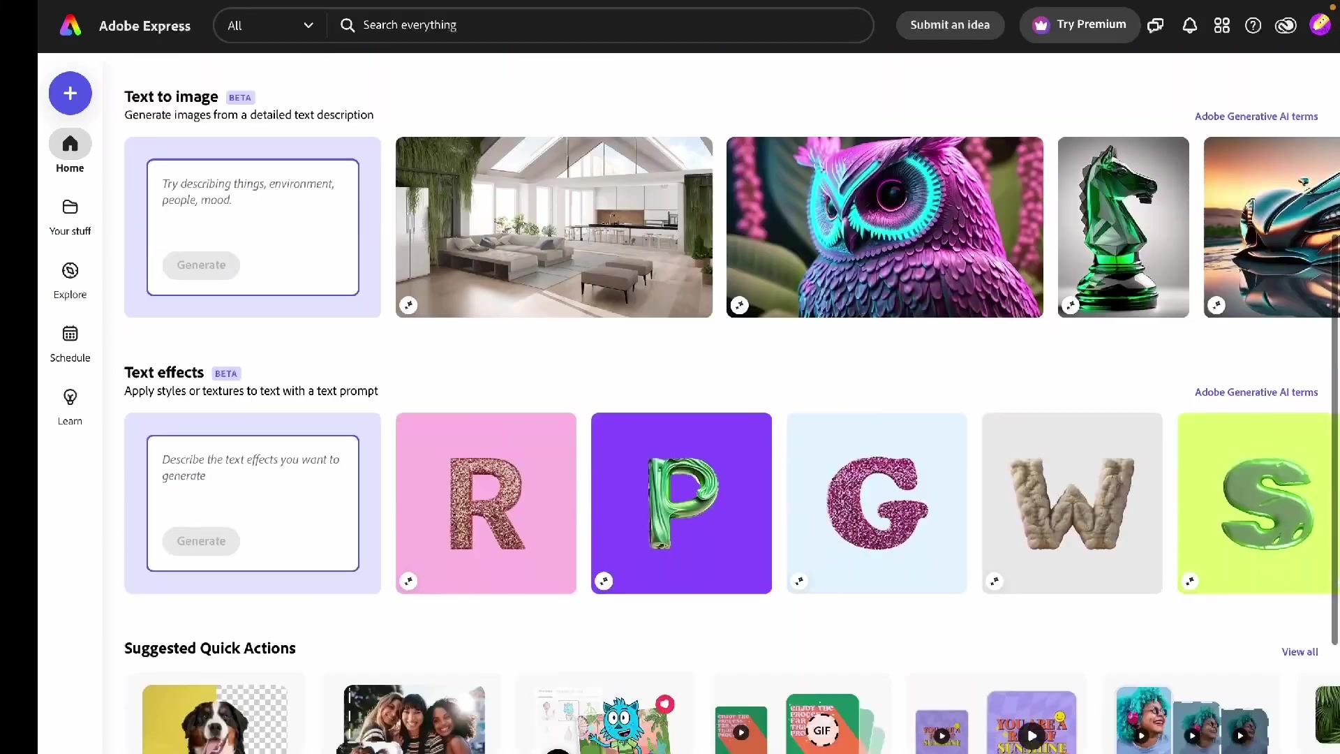Open the Explore compass icon
Image resolution: width=1340 pixels, height=754 pixels.
[x=70, y=271]
